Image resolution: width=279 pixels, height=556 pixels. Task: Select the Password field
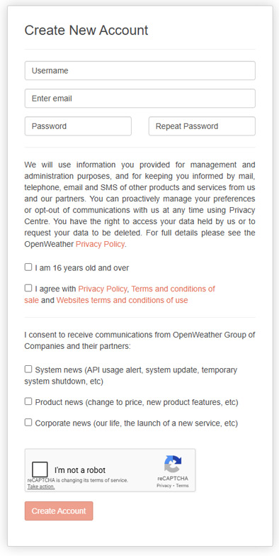tap(78, 126)
